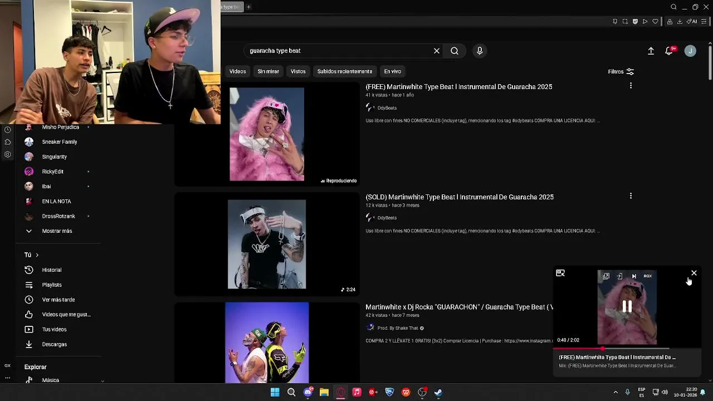Open the DrossRotzank subscription channel
The height and width of the screenshot is (401, 713).
[x=58, y=216]
